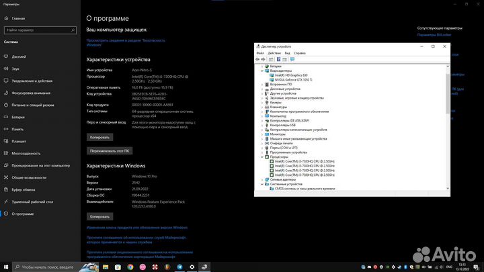Select NVIDIA GeForce GTX 1050 Ti device
This screenshot has height=272, width=484.
tap(293, 80)
